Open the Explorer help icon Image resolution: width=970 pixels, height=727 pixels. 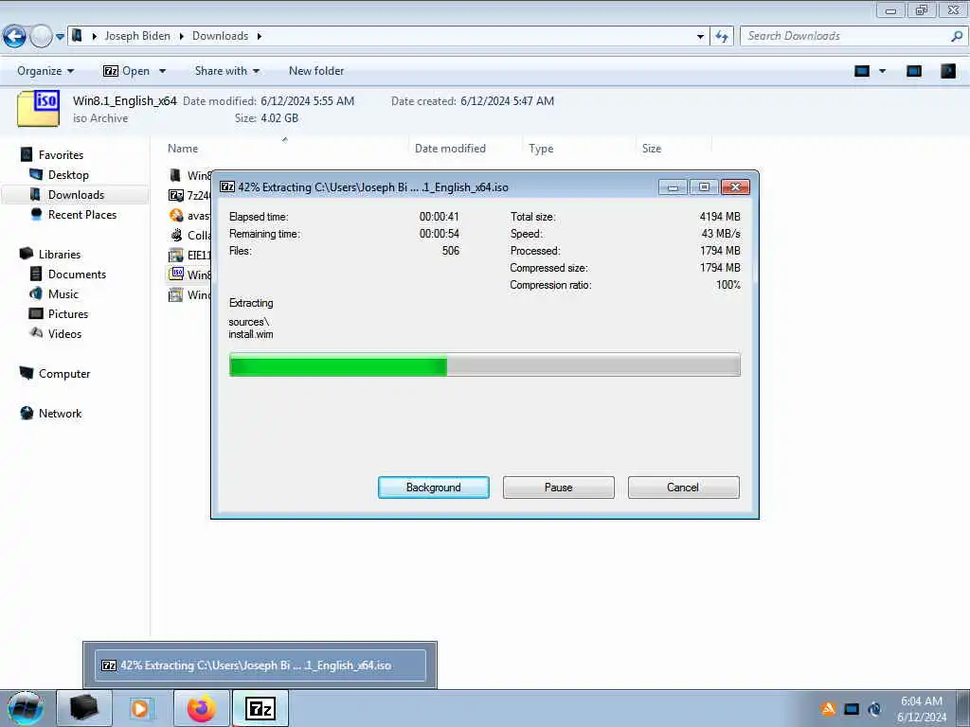(947, 71)
